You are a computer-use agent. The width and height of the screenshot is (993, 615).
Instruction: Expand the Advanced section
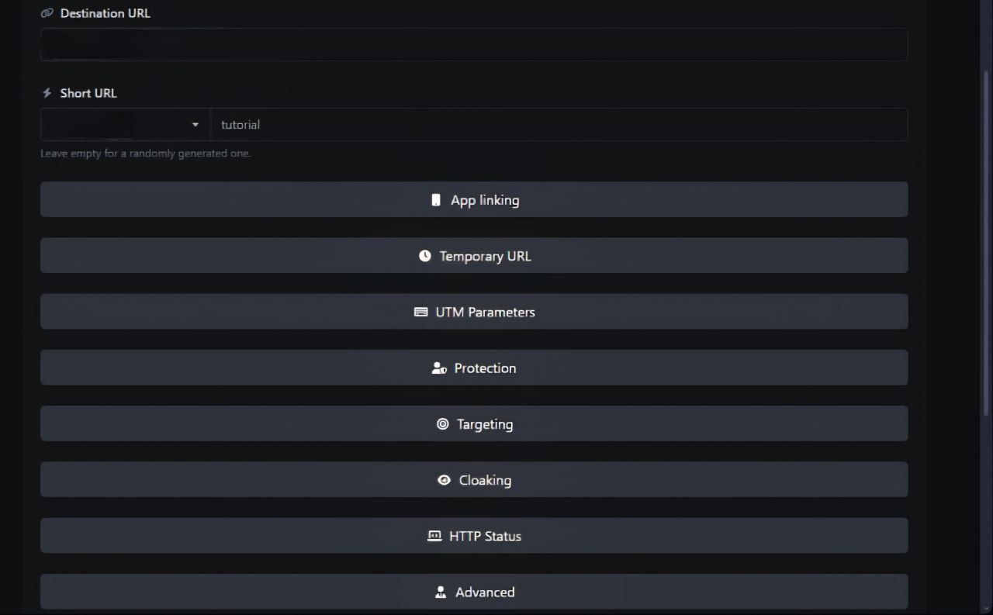pyautogui.click(x=474, y=591)
